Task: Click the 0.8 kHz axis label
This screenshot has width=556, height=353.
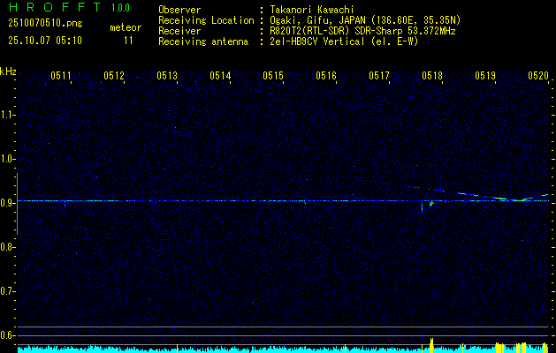Action: (7, 247)
